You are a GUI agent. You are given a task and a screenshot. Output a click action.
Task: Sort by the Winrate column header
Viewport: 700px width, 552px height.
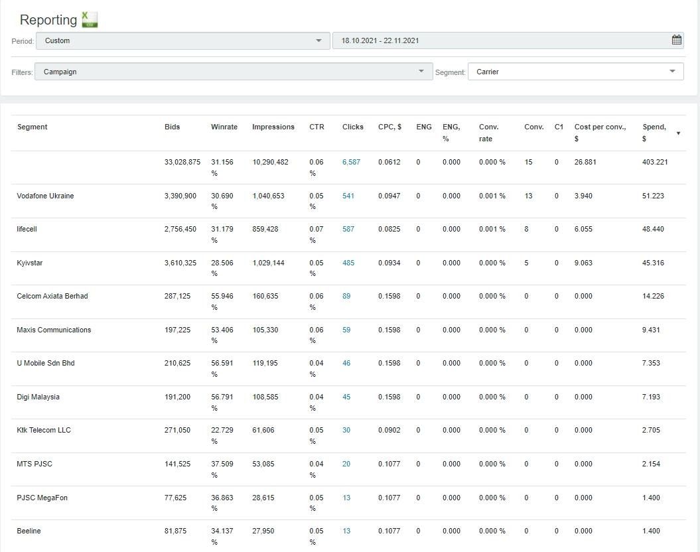point(224,127)
